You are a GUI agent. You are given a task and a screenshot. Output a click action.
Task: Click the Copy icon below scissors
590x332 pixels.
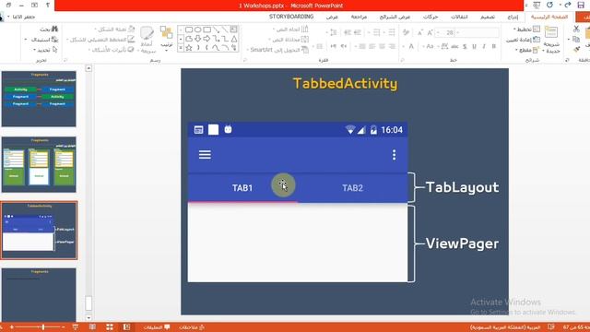576,39
